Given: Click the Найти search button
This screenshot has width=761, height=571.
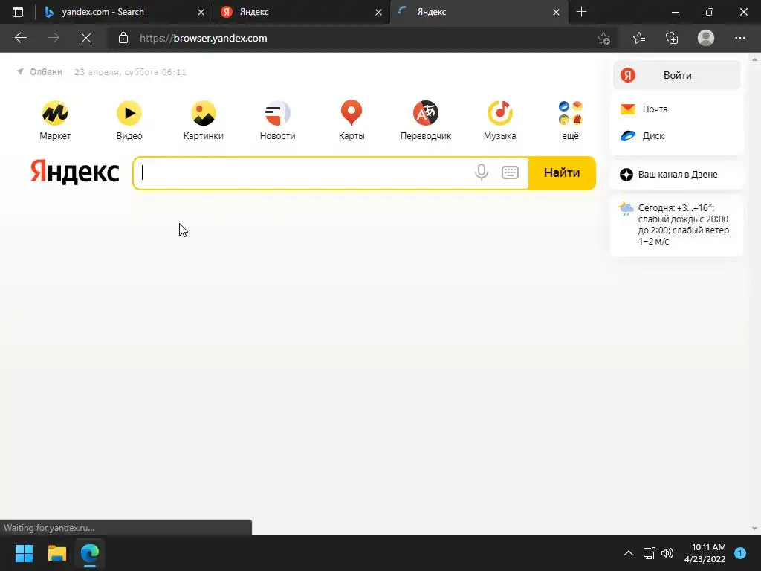Looking at the screenshot, I should coord(562,172).
